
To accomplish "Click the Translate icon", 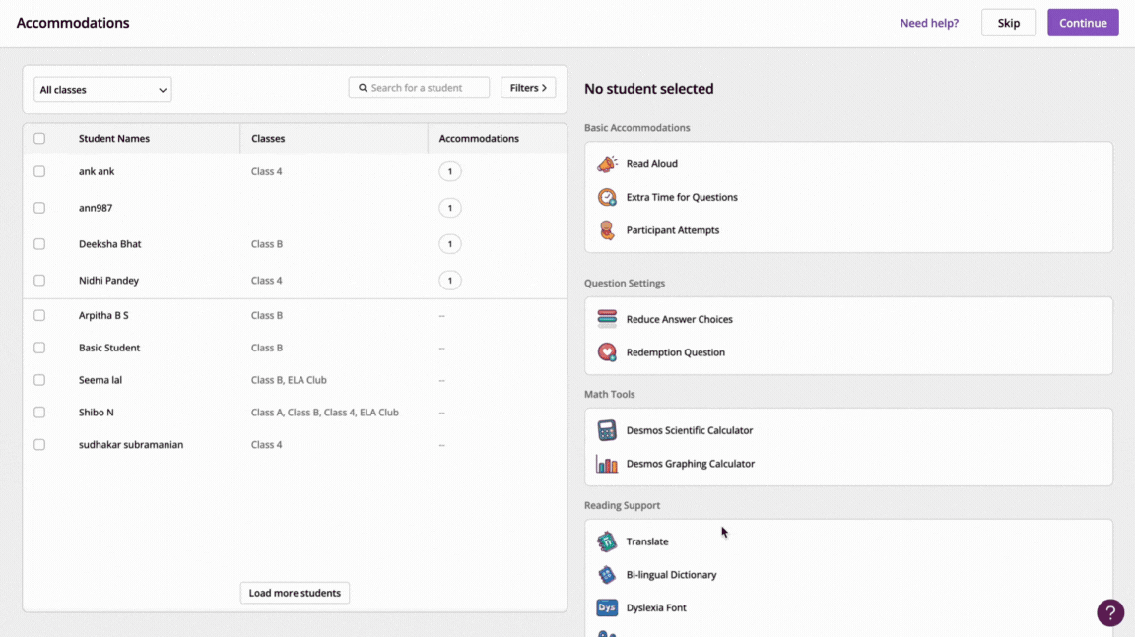I will (x=607, y=541).
